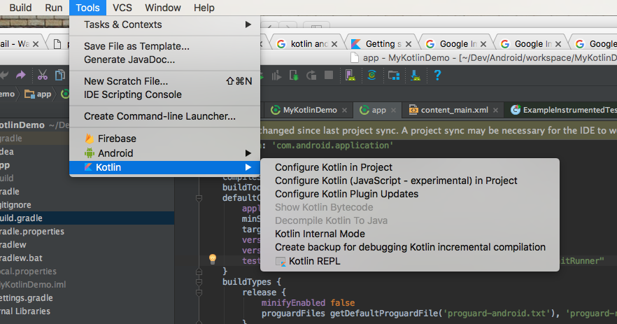Close the app editor tab
This screenshot has width=617, height=324.
(x=393, y=111)
